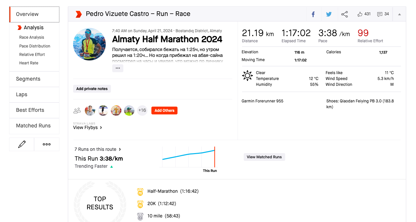Click the athlete profile photo
The height and width of the screenshot is (222, 416).
[x=89, y=44]
